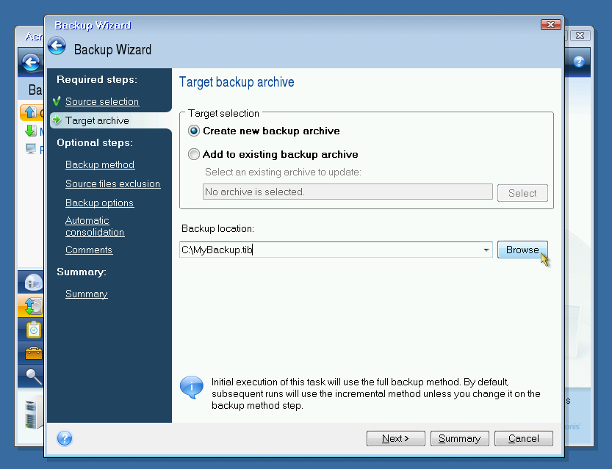Click the backup icon in the background sidebar
Image resolution: width=612 pixels, height=469 pixels.
click(x=33, y=305)
